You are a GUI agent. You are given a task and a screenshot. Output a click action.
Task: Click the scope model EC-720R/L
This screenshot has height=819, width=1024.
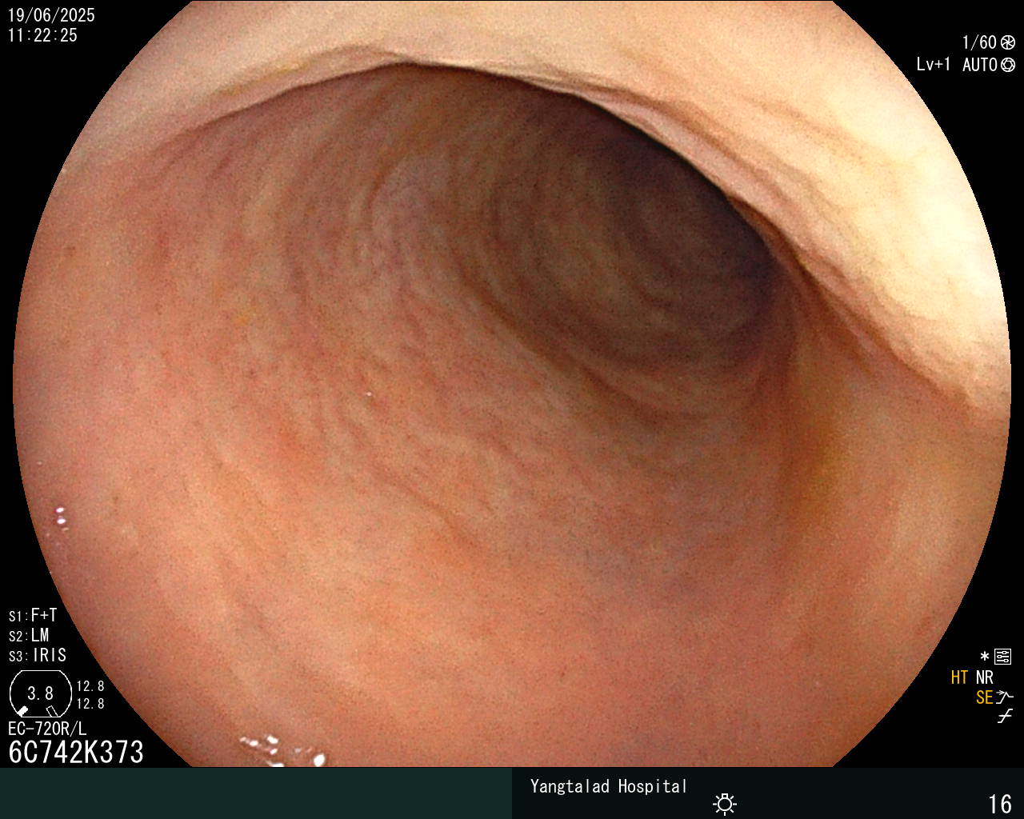pyautogui.click(x=47, y=729)
